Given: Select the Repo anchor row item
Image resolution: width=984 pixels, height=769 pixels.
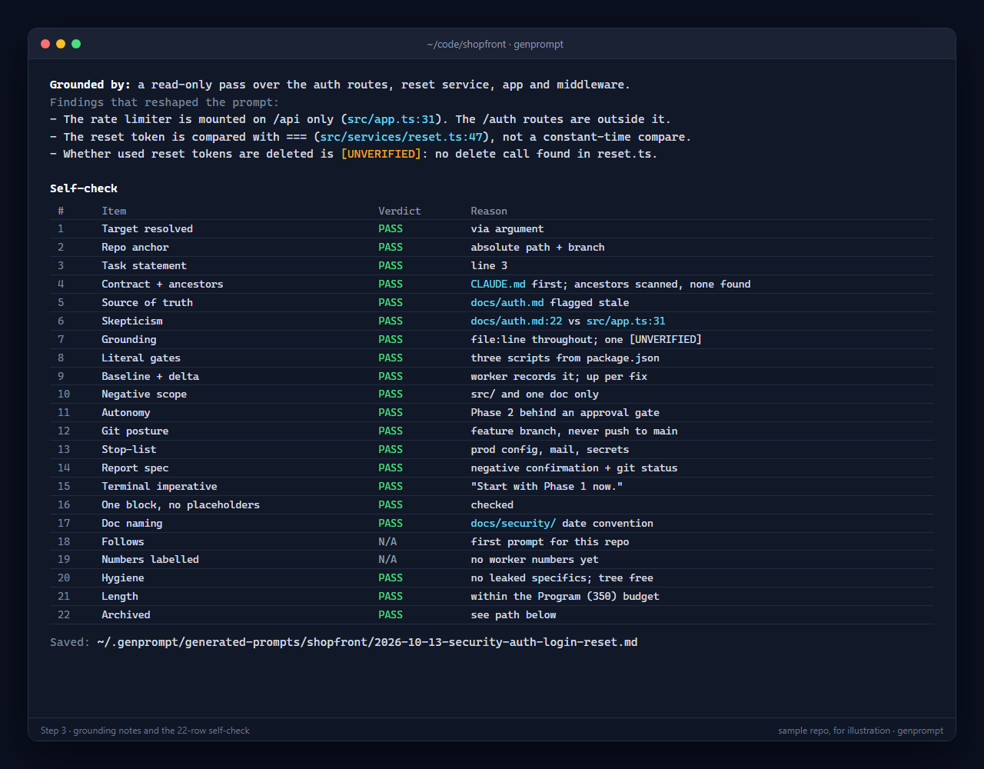Looking at the screenshot, I should point(135,247).
